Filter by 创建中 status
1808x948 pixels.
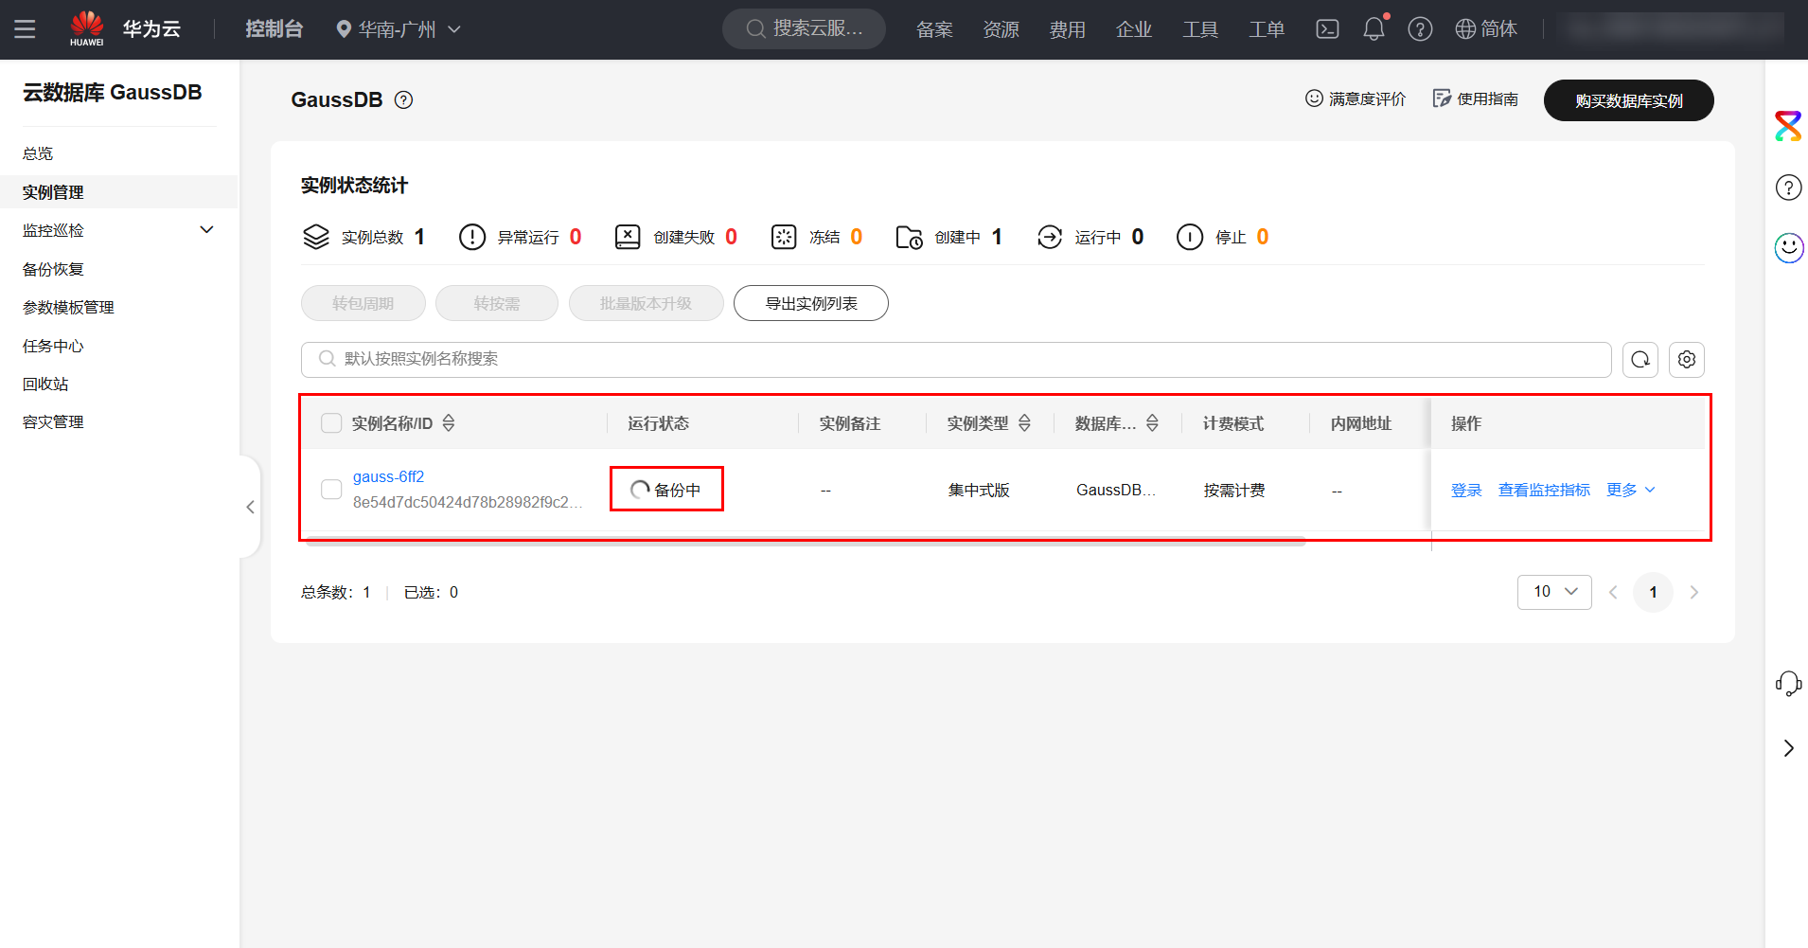coord(949,237)
